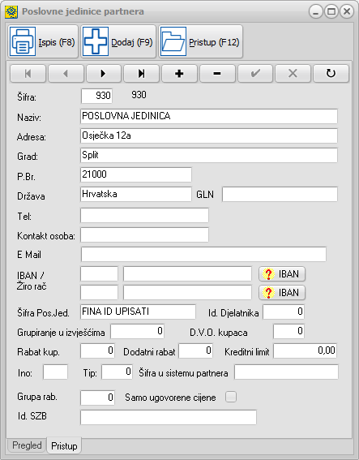Click the second IBAN check button
Screen dimensions: 359x460
(x=282, y=293)
